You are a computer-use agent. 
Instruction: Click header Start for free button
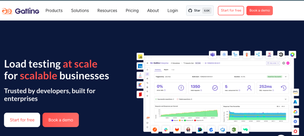[231, 10]
